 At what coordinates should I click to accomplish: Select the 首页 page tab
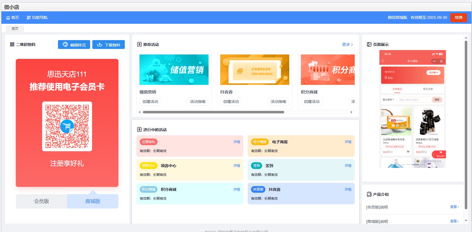(15, 28)
